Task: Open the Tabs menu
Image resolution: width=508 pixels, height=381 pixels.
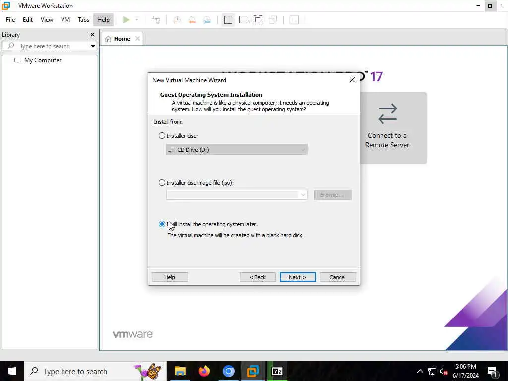Action: [x=83, y=20]
